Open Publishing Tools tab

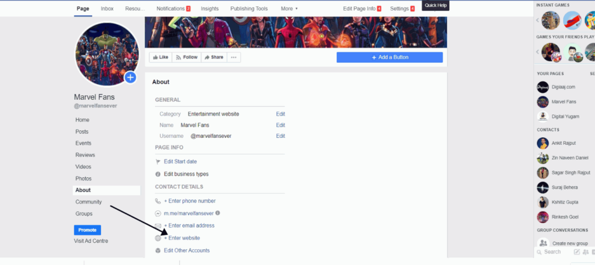click(x=249, y=8)
